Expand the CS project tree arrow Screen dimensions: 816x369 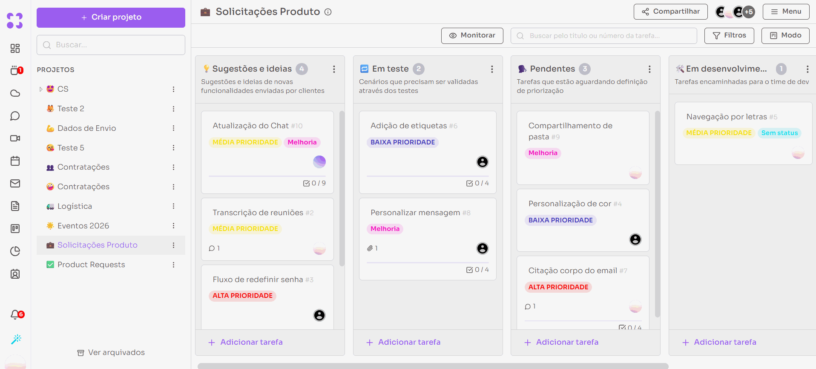[41, 89]
